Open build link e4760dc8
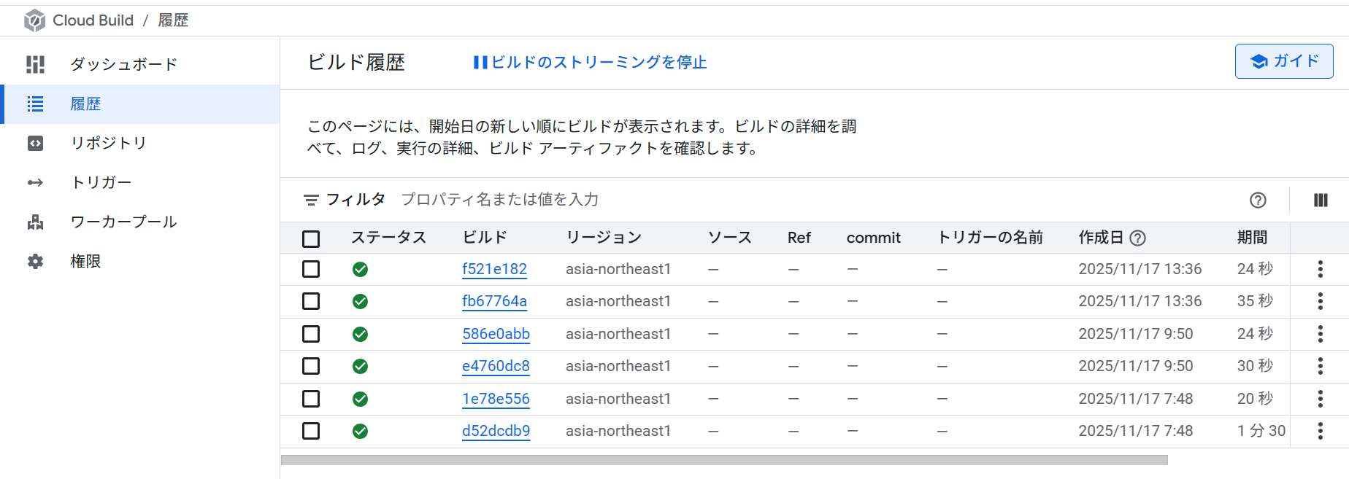Screen dimensions: 1349x479 [496, 366]
